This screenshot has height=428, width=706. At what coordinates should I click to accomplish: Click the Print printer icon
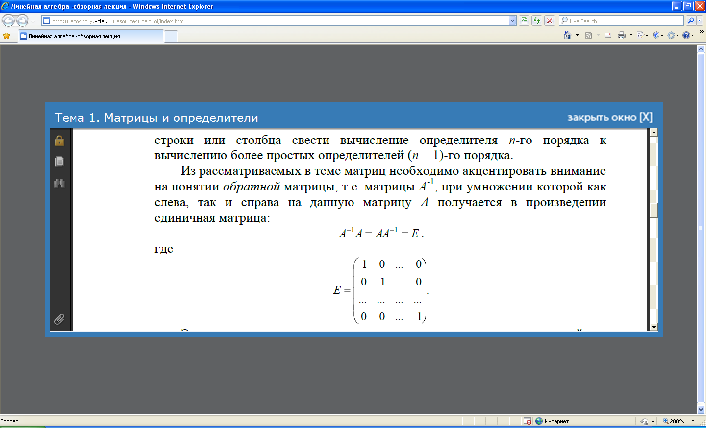(x=622, y=35)
